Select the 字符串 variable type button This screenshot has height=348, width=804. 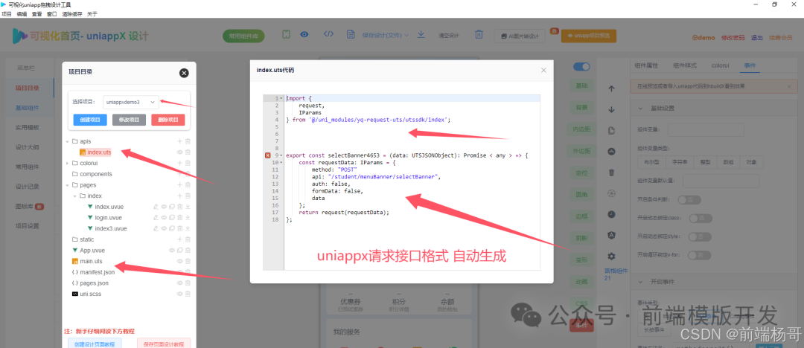(678, 162)
